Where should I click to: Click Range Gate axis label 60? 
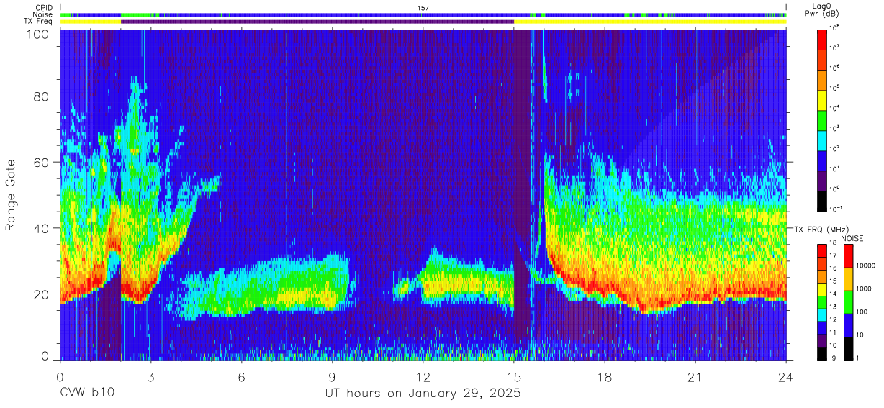[42, 163]
